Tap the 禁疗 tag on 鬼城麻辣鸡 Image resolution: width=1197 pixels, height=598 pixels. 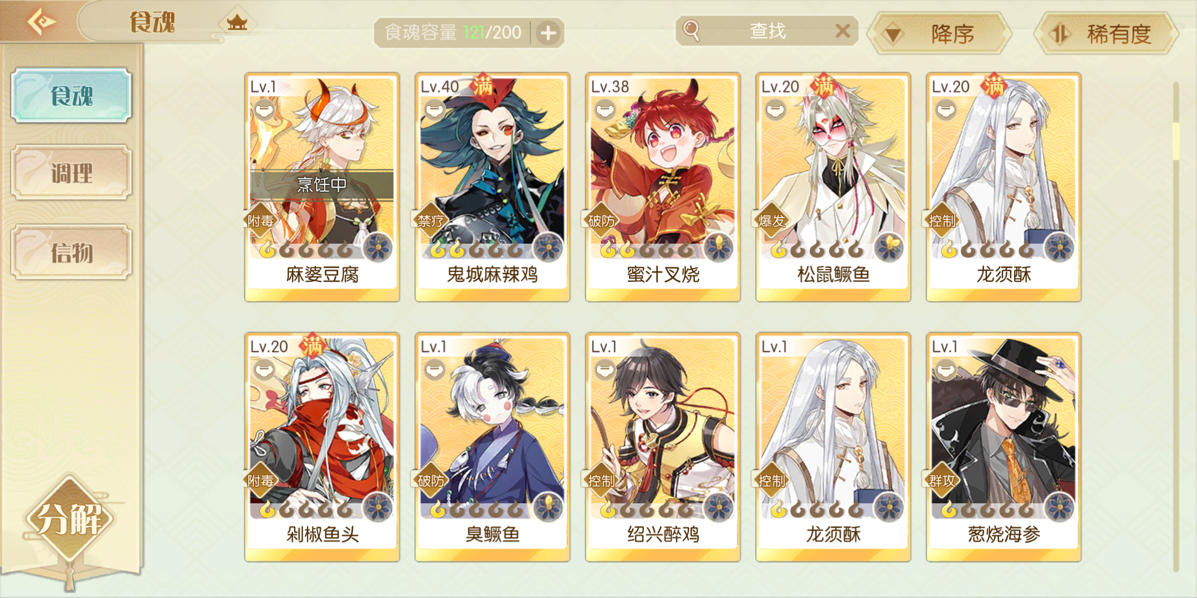[x=429, y=221]
